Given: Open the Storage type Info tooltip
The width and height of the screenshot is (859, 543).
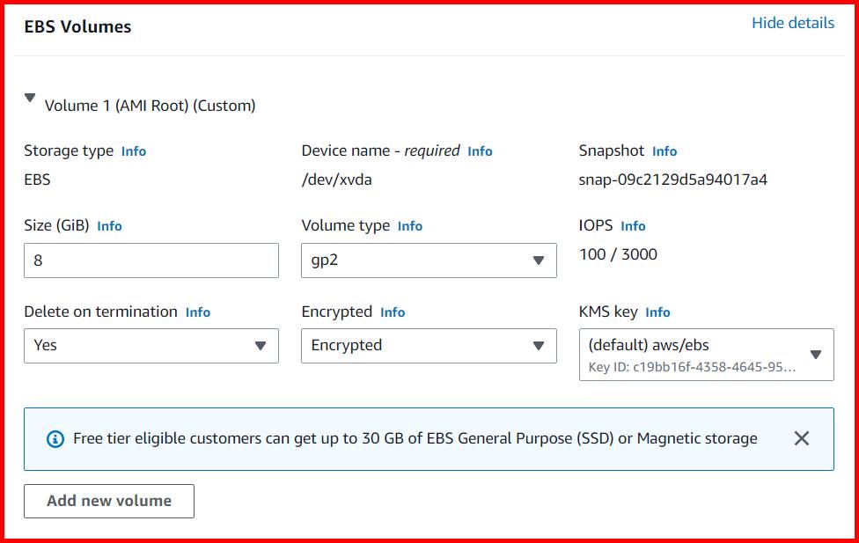Looking at the screenshot, I should (x=133, y=150).
